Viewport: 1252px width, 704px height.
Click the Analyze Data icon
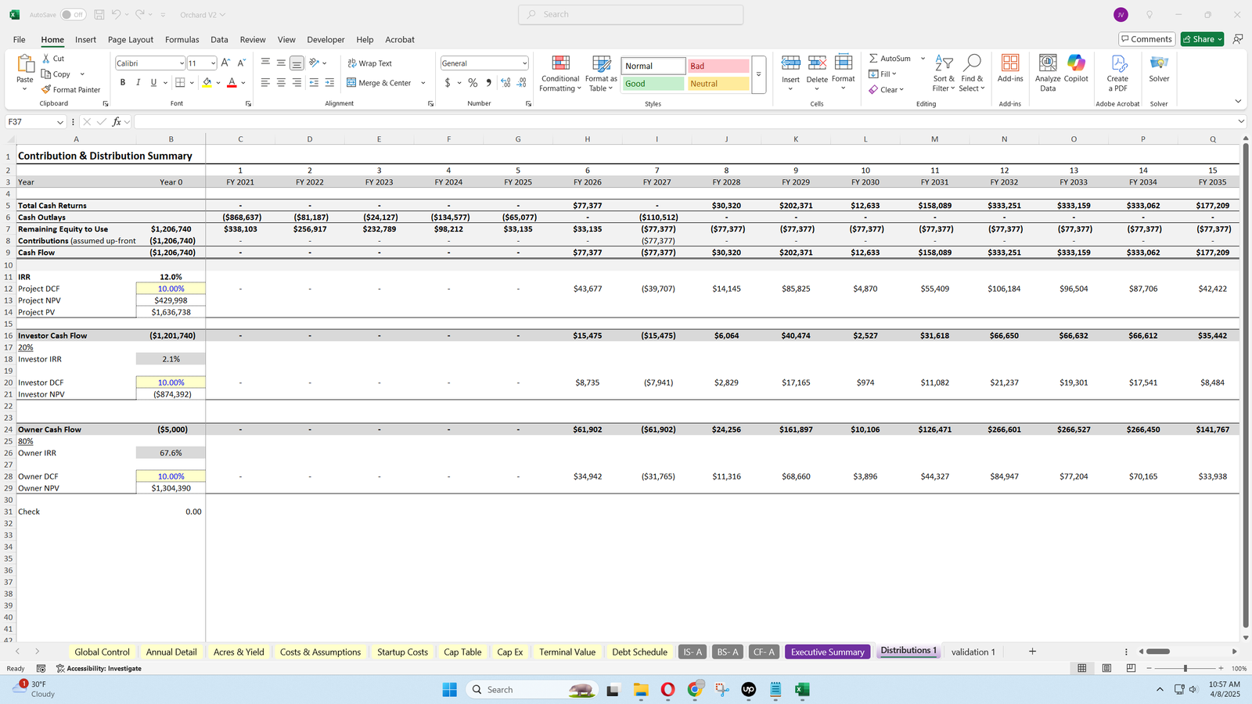[1048, 74]
